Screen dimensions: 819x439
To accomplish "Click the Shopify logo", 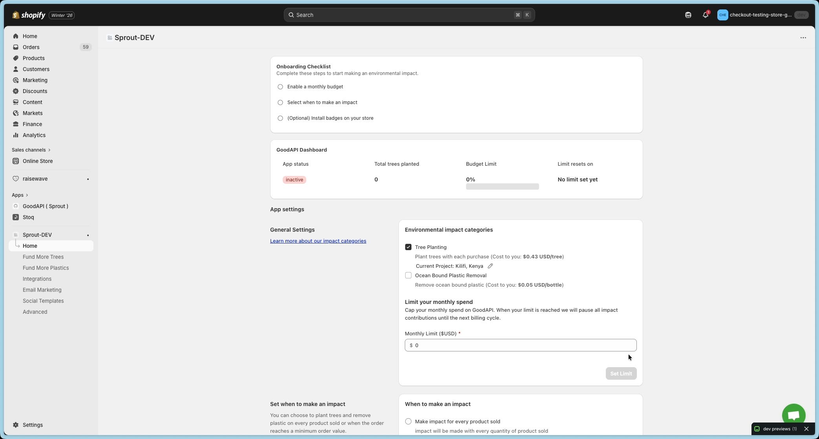I will [x=29, y=15].
